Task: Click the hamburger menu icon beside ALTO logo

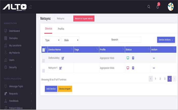Action: [30, 7]
